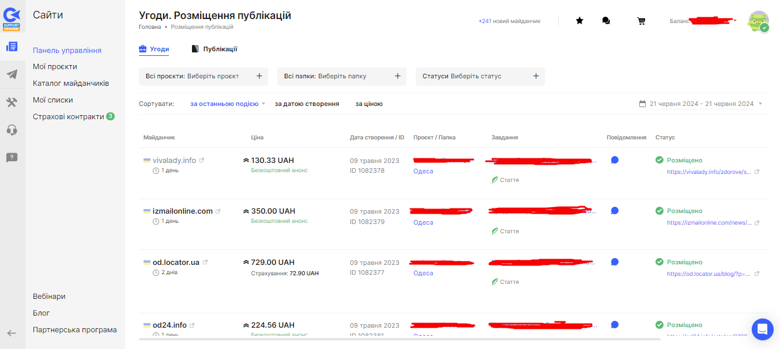
Task: Open Одеса project link in vivalady row
Action: 423,171
